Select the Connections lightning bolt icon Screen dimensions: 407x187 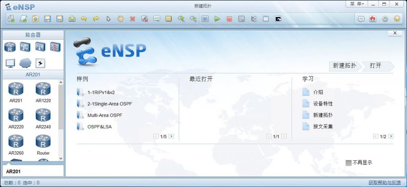pyautogui.click(x=40, y=63)
